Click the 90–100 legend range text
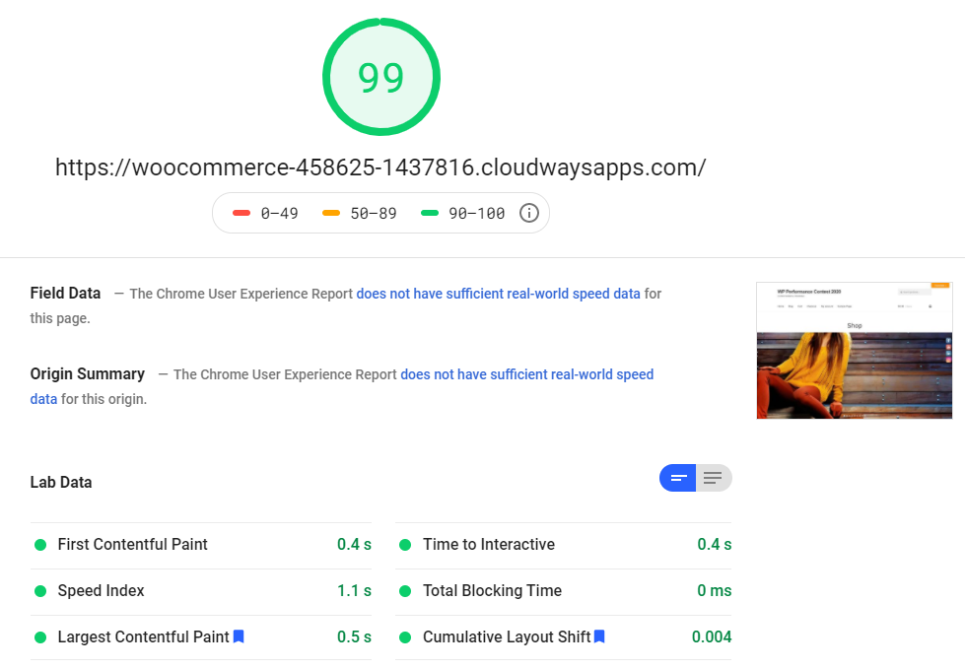The image size is (965, 669). [x=477, y=214]
